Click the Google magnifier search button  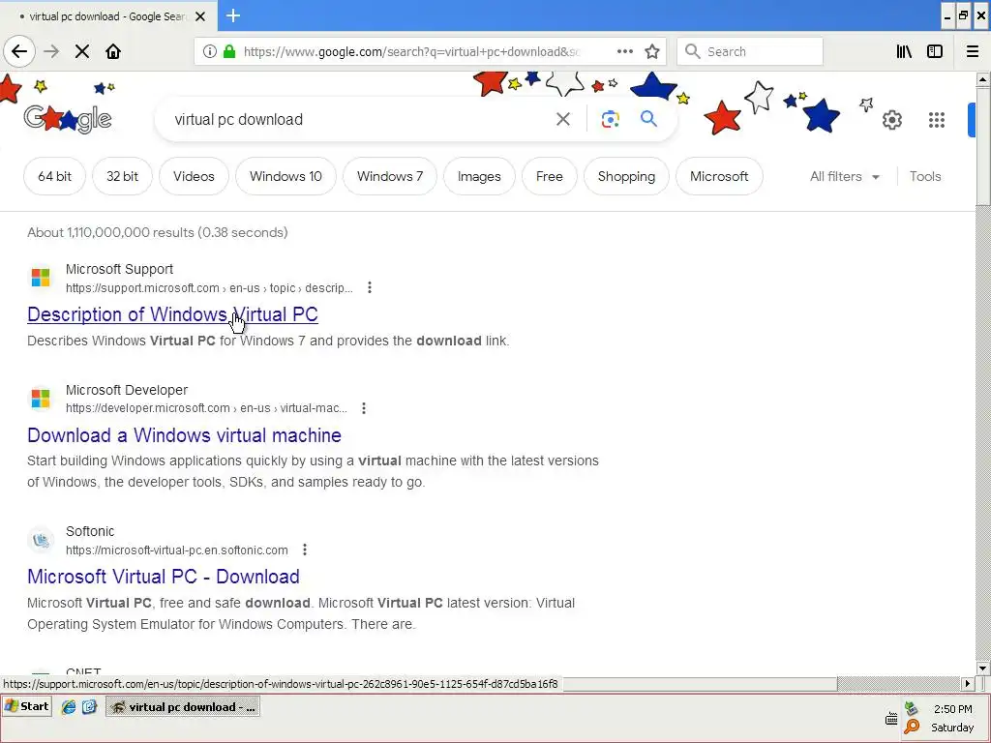pos(648,119)
